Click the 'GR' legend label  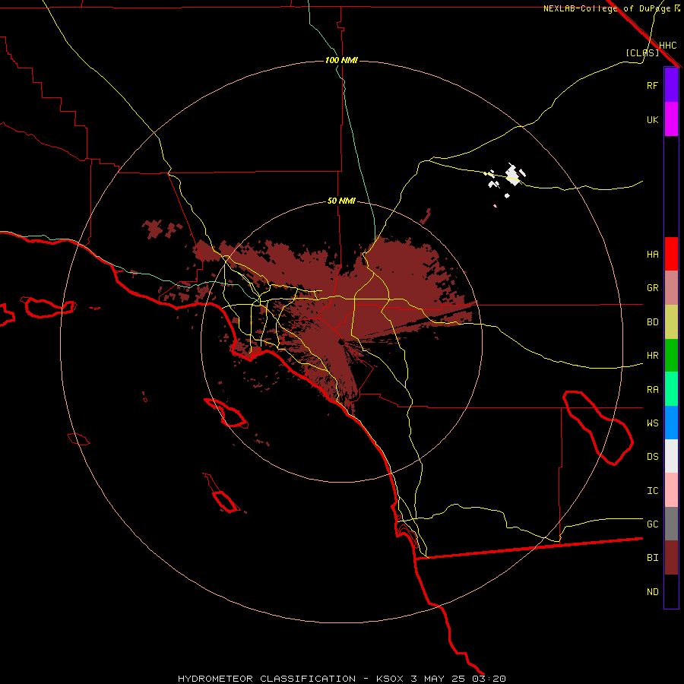click(652, 288)
